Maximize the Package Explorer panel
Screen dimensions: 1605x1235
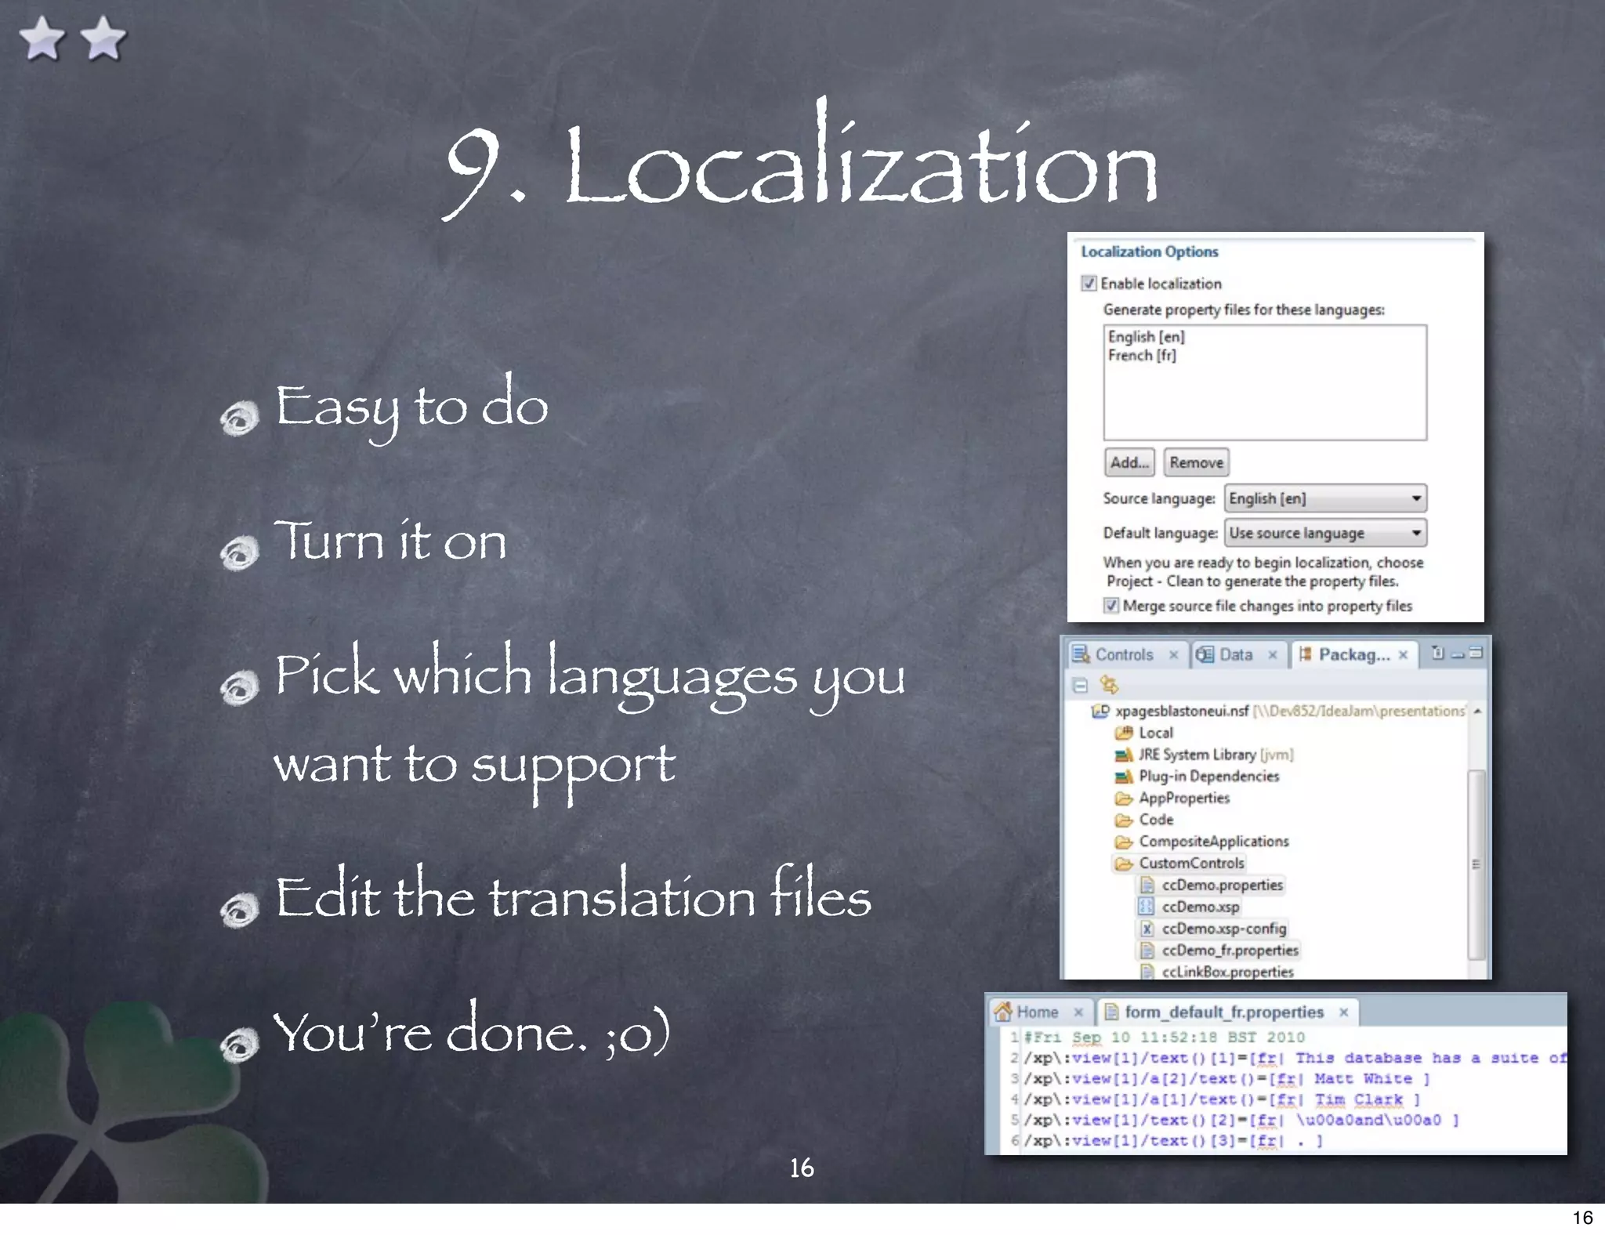1476,653
